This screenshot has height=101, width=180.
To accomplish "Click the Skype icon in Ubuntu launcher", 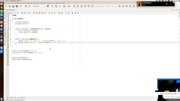I will pyautogui.click(x=1, y=15).
